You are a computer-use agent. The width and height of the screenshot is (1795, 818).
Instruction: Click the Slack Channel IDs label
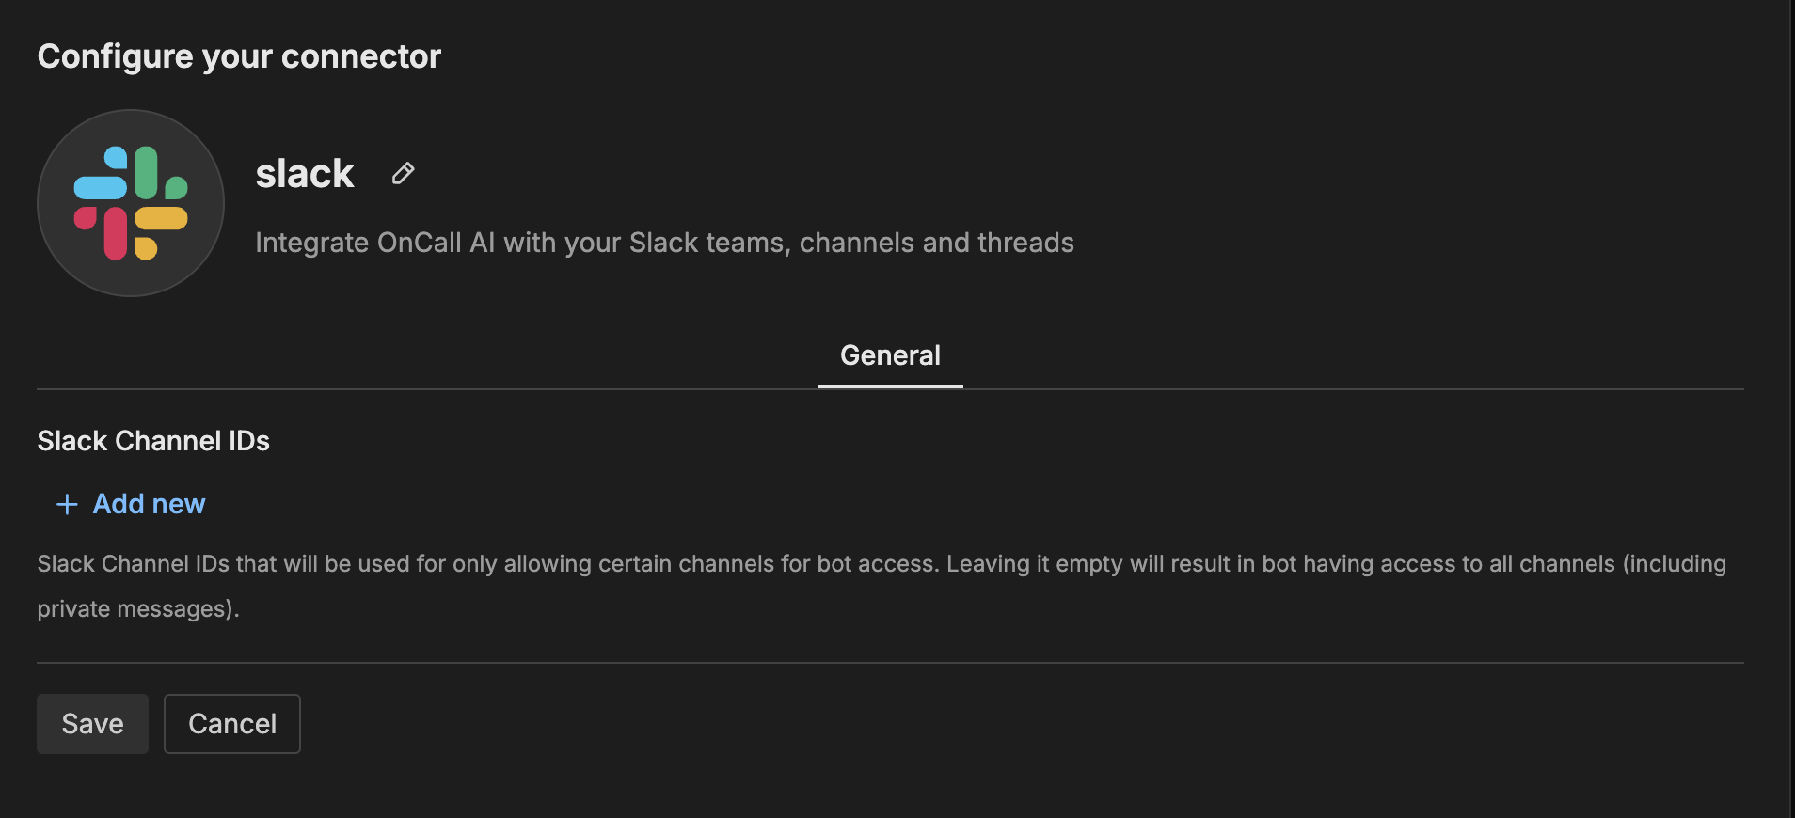click(153, 441)
